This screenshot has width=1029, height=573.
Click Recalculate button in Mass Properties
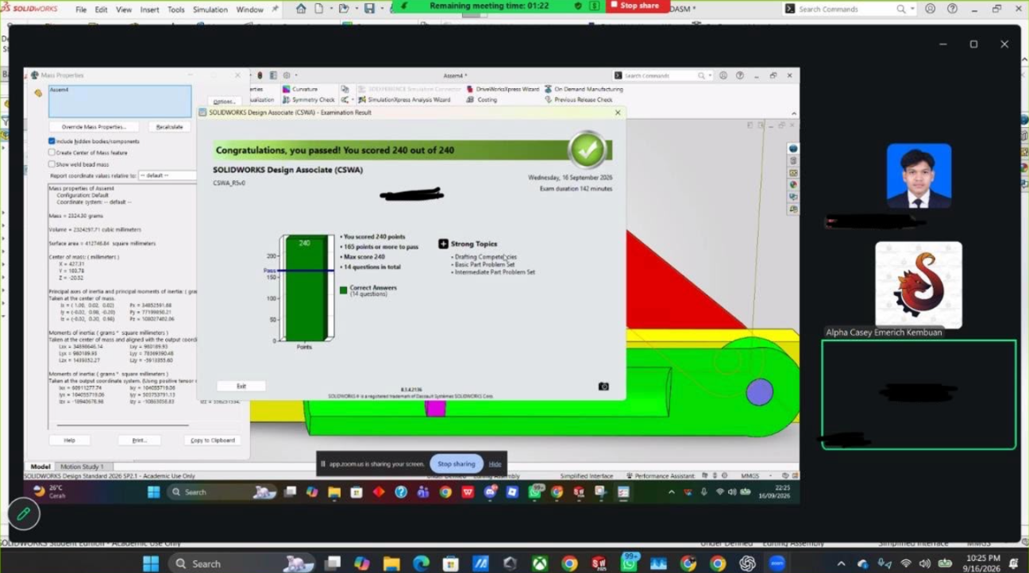click(169, 127)
